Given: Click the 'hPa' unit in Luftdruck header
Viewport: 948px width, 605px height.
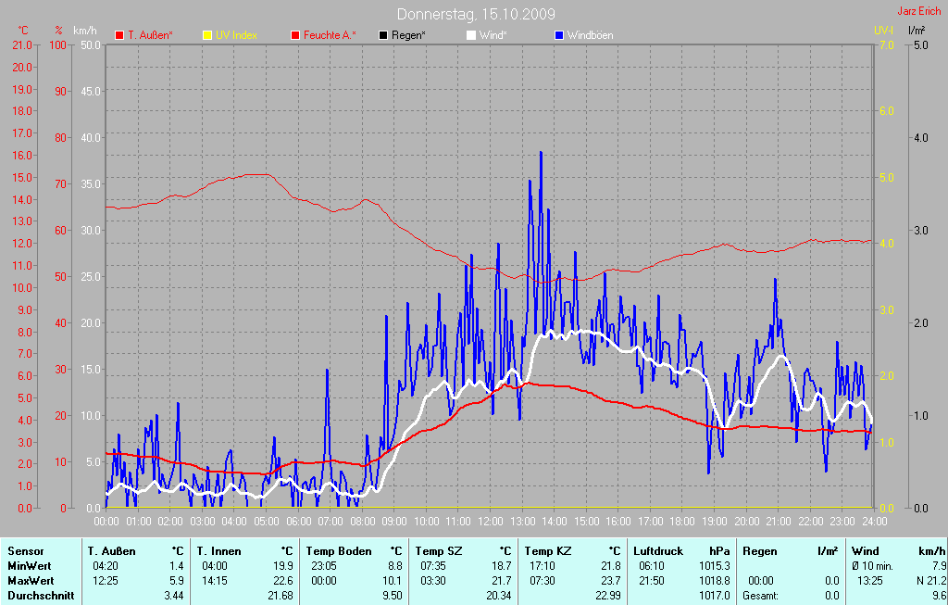Looking at the screenshot, I should click(719, 551).
